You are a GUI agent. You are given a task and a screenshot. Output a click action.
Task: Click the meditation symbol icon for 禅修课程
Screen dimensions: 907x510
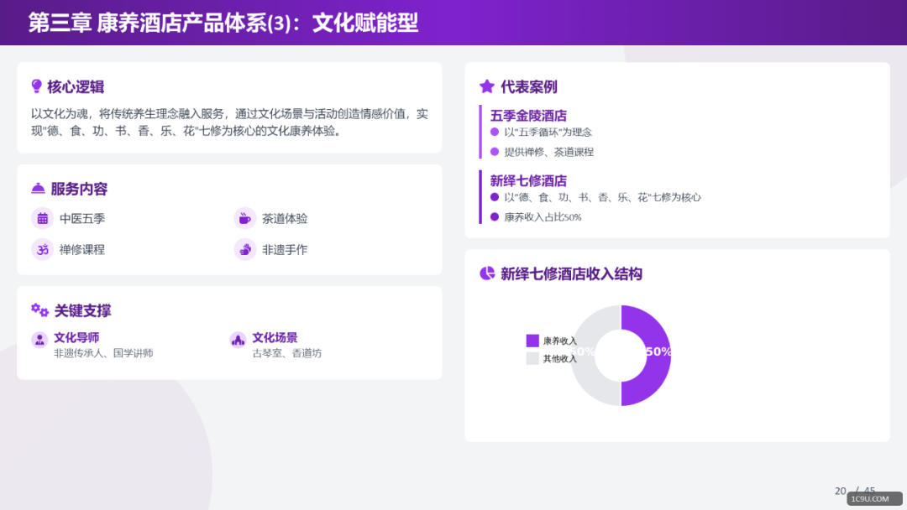[x=42, y=249]
